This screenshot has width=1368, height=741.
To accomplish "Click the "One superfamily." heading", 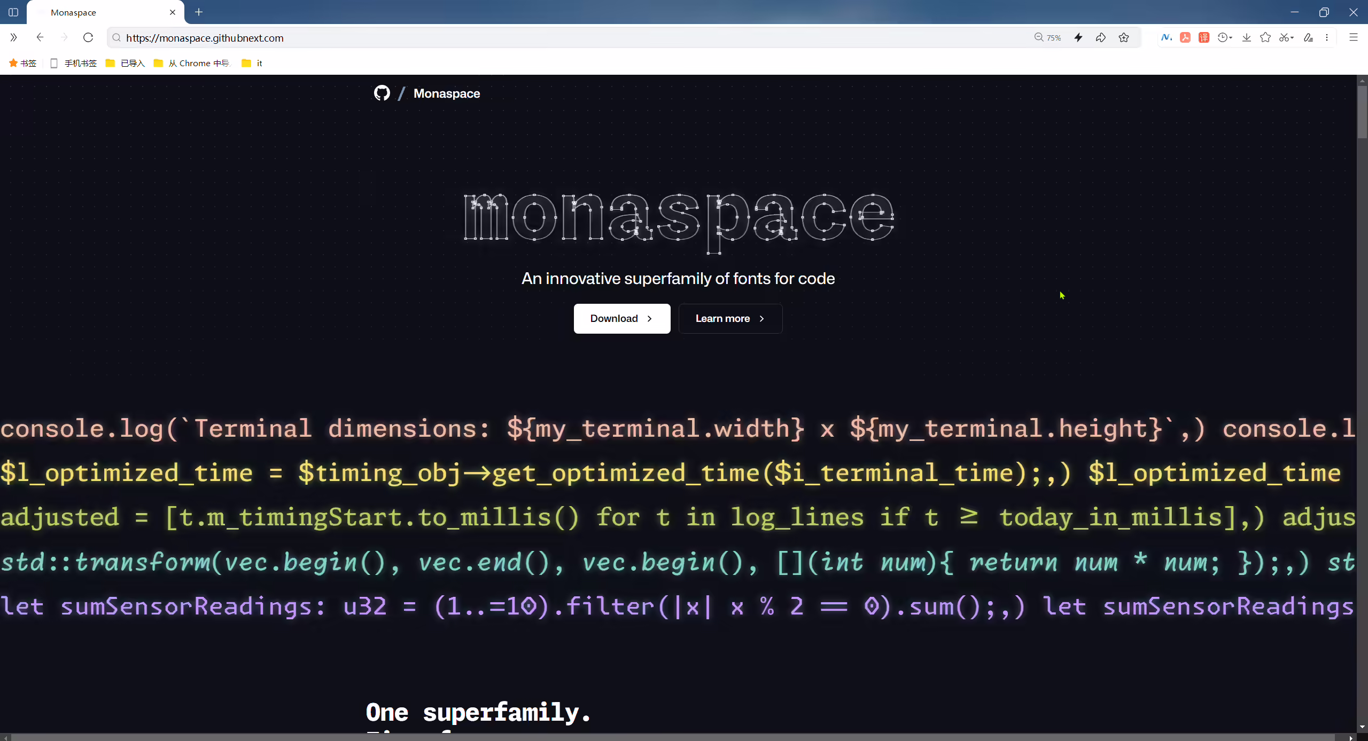I will 479,712.
